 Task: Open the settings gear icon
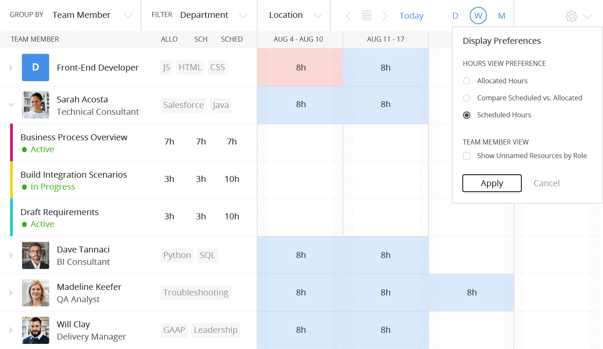tap(571, 17)
